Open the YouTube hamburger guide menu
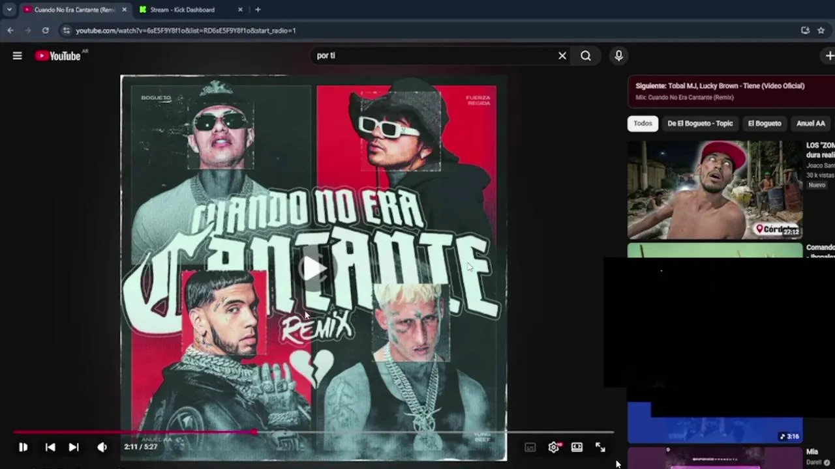Screen dimensions: 835x469 18,56
